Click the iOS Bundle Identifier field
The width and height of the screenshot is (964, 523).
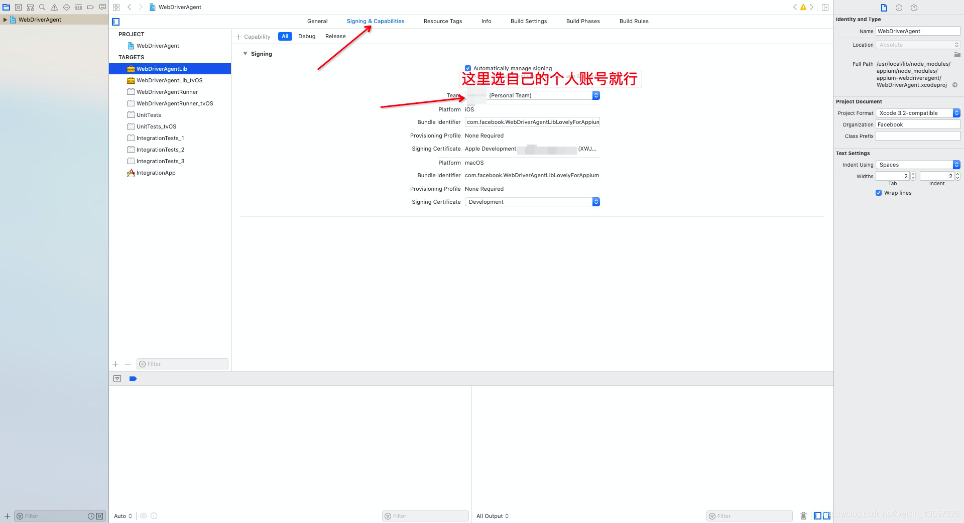532,122
